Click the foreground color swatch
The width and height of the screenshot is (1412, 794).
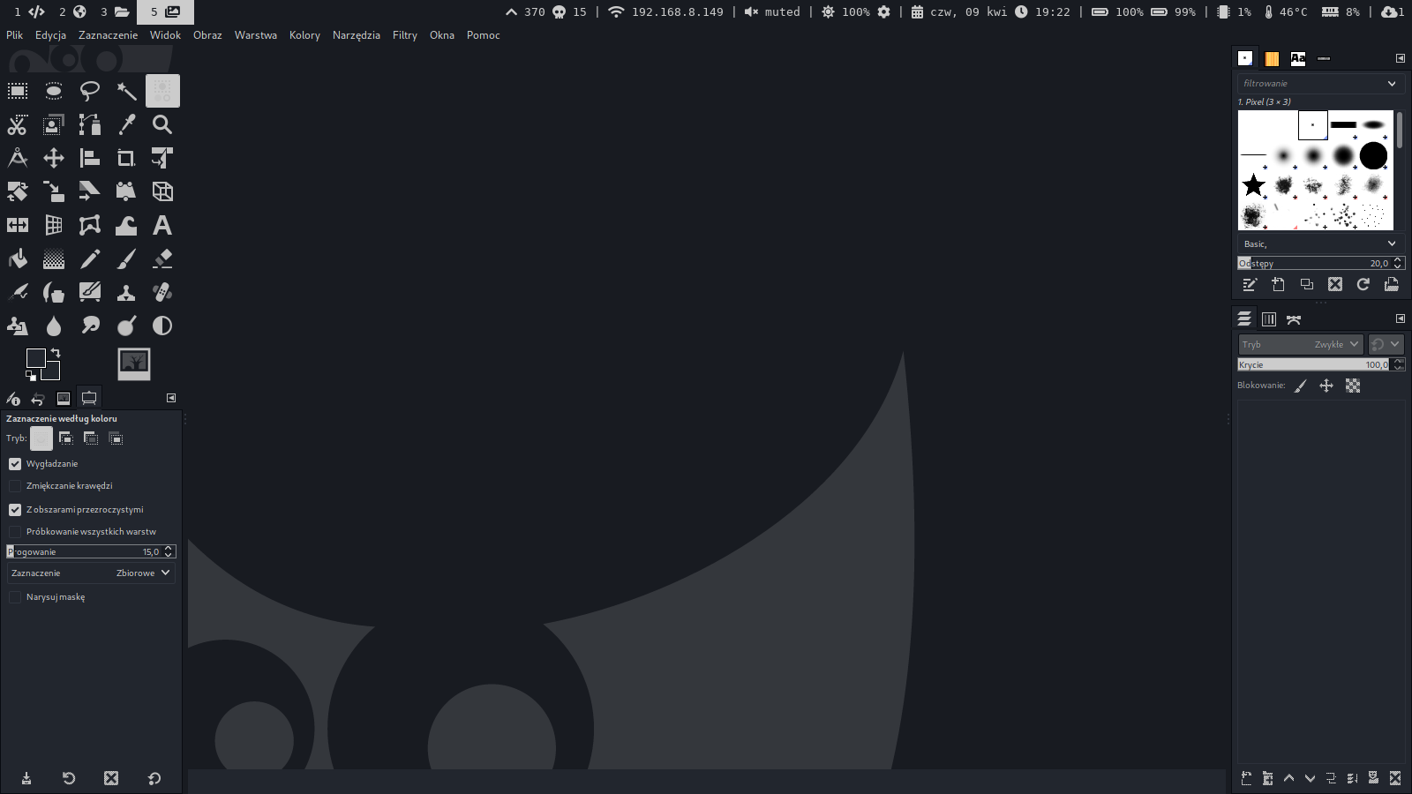(36, 358)
